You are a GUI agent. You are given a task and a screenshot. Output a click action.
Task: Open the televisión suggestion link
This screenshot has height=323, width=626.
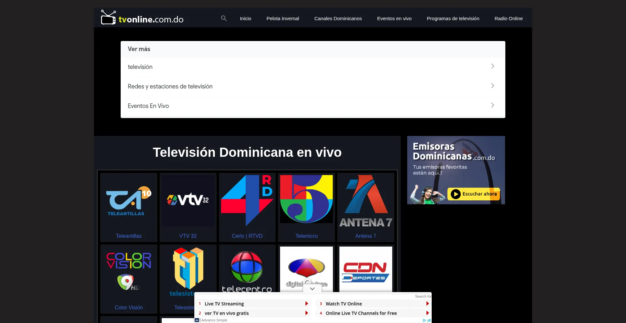[x=140, y=67]
